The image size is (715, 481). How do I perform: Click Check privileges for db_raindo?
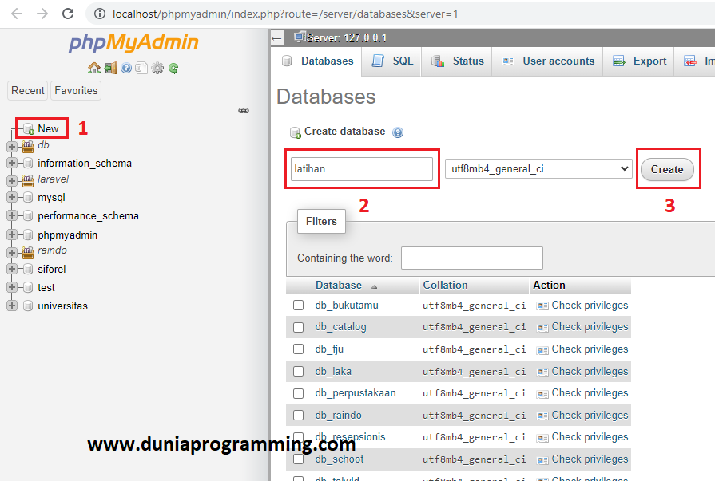[590, 415]
